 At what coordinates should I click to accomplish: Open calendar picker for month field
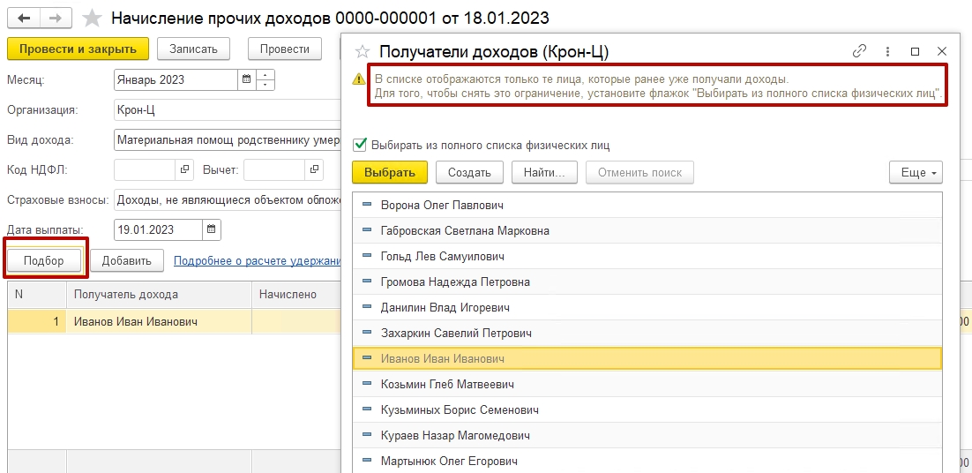(x=245, y=79)
